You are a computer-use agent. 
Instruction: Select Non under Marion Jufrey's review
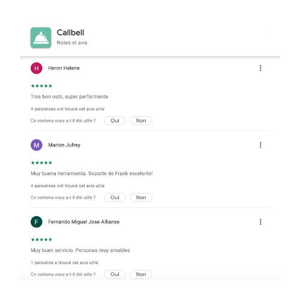point(141,197)
